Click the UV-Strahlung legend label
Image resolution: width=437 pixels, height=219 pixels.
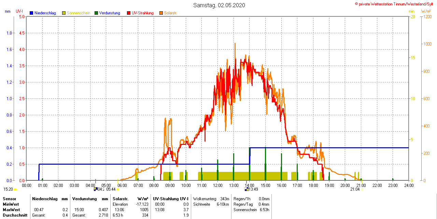tap(143, 13)
